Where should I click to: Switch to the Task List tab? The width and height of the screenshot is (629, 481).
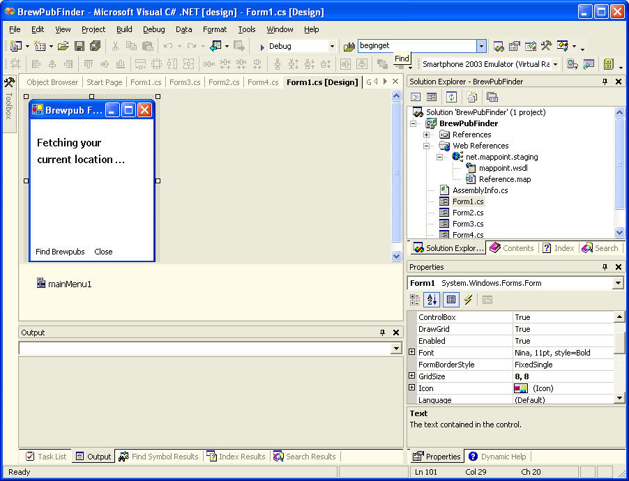click(46, 457)
